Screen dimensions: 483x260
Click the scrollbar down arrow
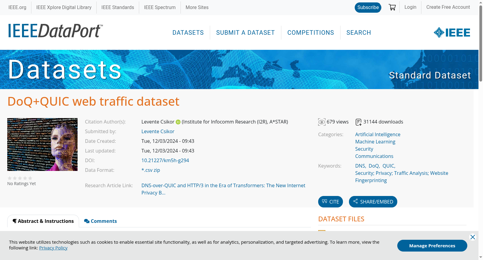click(481, 258)
